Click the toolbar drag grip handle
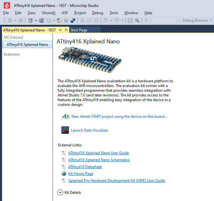214x201 pixels. 4,20
